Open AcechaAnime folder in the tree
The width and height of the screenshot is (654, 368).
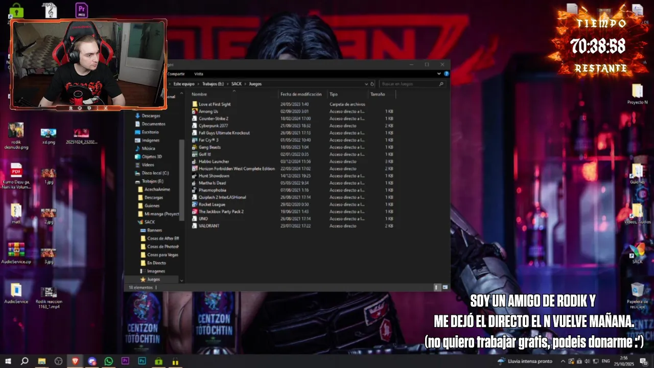tap(157, 190)
